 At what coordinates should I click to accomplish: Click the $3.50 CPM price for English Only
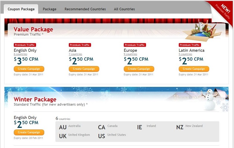26,60
